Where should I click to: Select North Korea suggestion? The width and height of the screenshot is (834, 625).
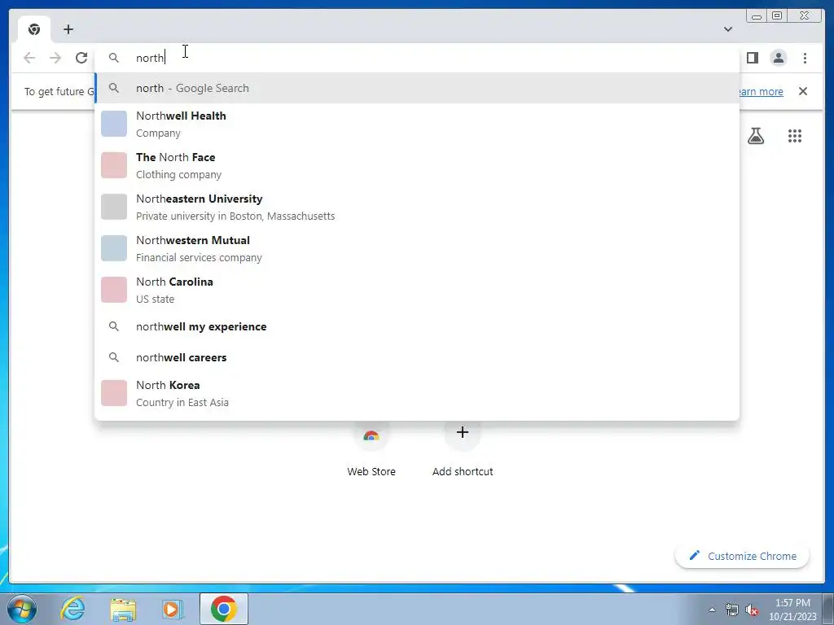[x=417, y=393]
